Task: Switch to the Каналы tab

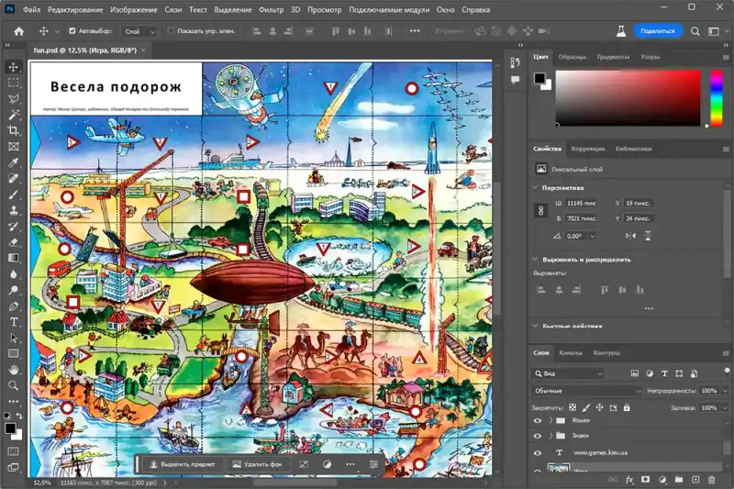Action: [571, 352]
